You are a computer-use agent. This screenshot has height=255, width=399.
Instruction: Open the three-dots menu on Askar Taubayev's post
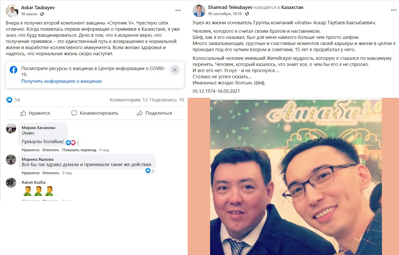point(178,10)
